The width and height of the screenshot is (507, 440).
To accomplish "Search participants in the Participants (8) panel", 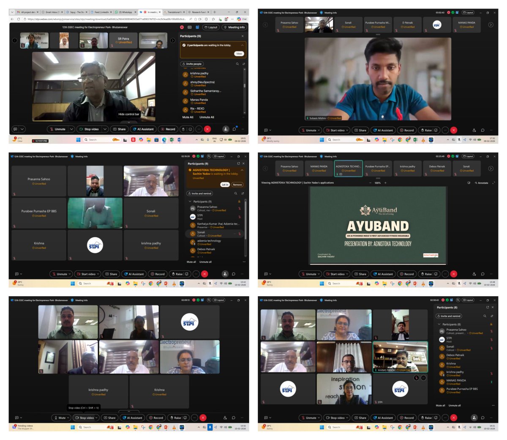I will click(x=485, y=316).
